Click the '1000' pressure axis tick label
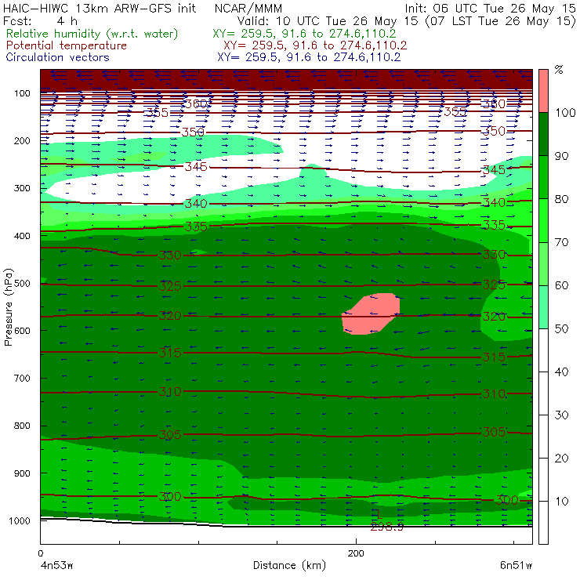The width and height of the screenshot is (580, 580). pyautogui.click(x=20, y=520)
